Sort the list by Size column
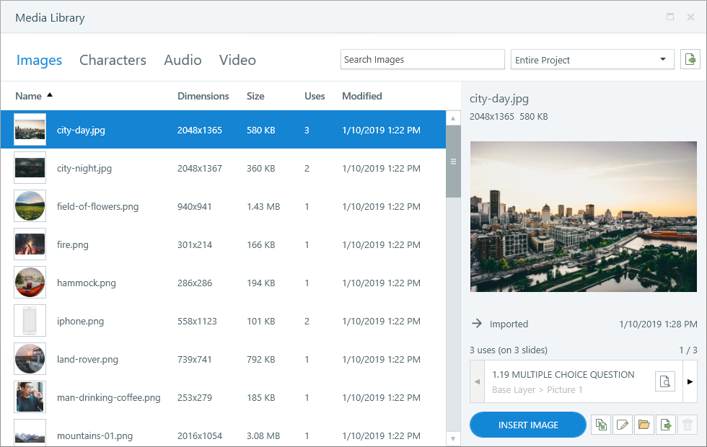This screenshot has width=707, height=447. (x=255, y=96)
